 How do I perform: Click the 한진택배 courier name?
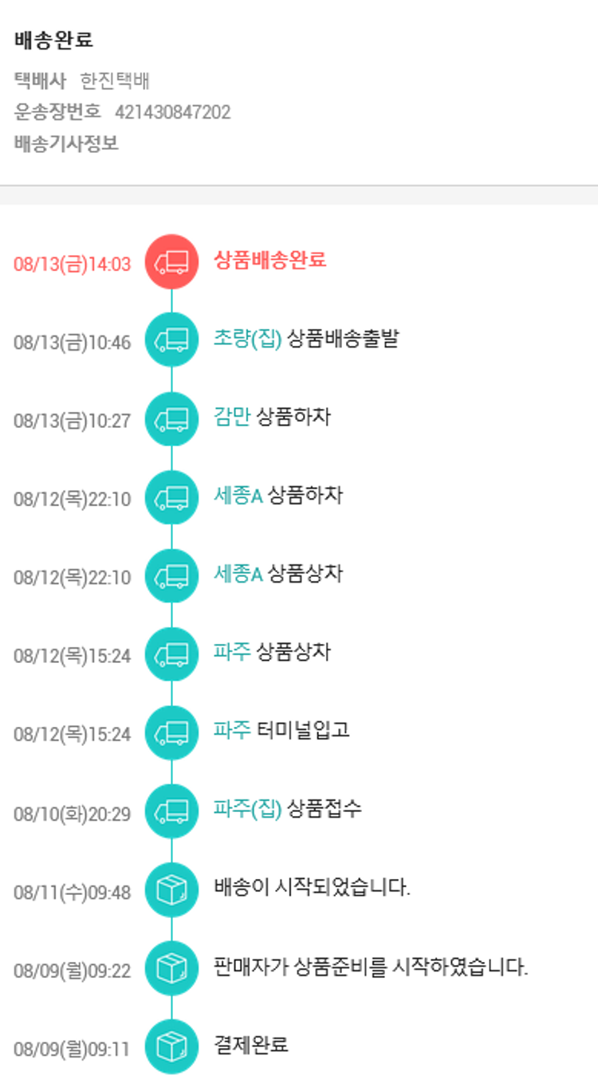(116, 80)
